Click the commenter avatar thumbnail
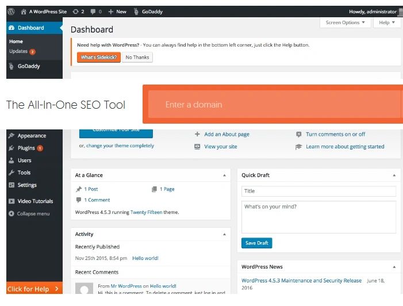The height and width of the screenshot is (306, 403). [x=84, y=288]
